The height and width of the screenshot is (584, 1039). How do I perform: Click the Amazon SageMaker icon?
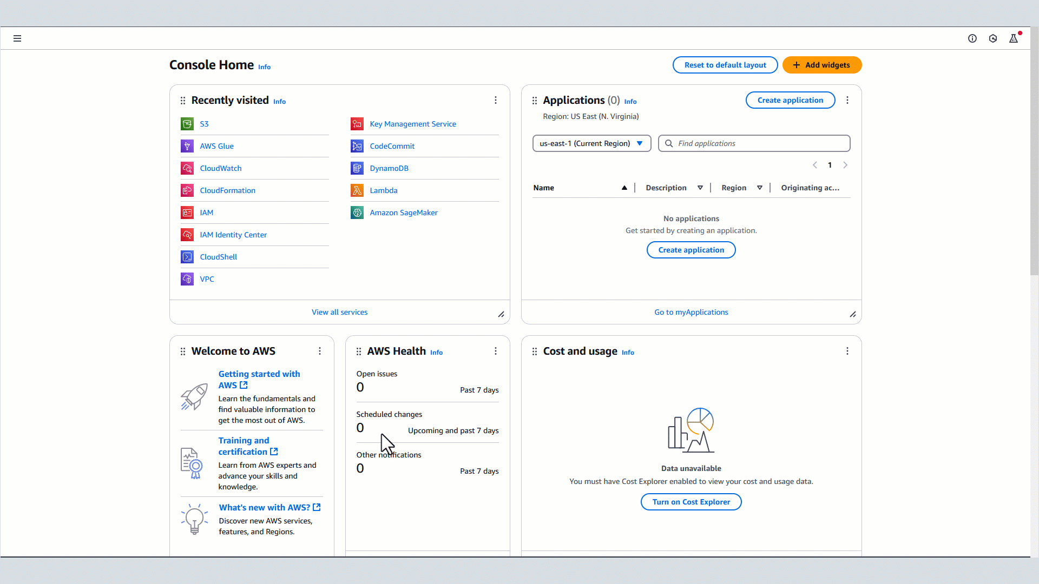[357, 213]
